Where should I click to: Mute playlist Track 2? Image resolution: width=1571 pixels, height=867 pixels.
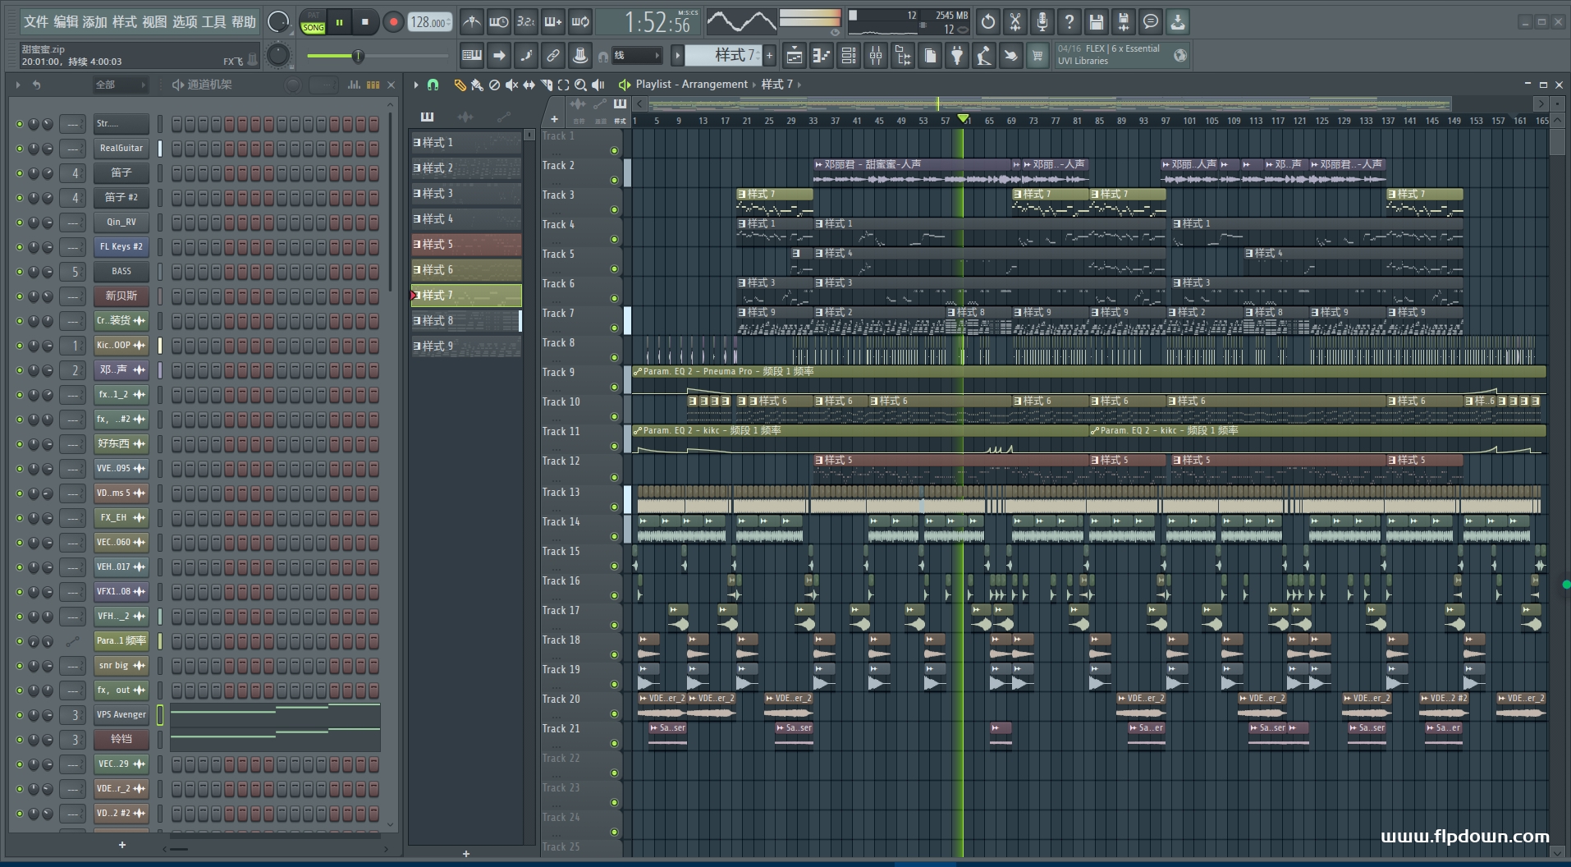[614, 180]
